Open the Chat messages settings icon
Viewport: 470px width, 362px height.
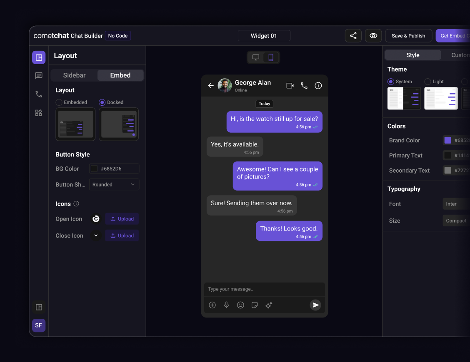39,76
